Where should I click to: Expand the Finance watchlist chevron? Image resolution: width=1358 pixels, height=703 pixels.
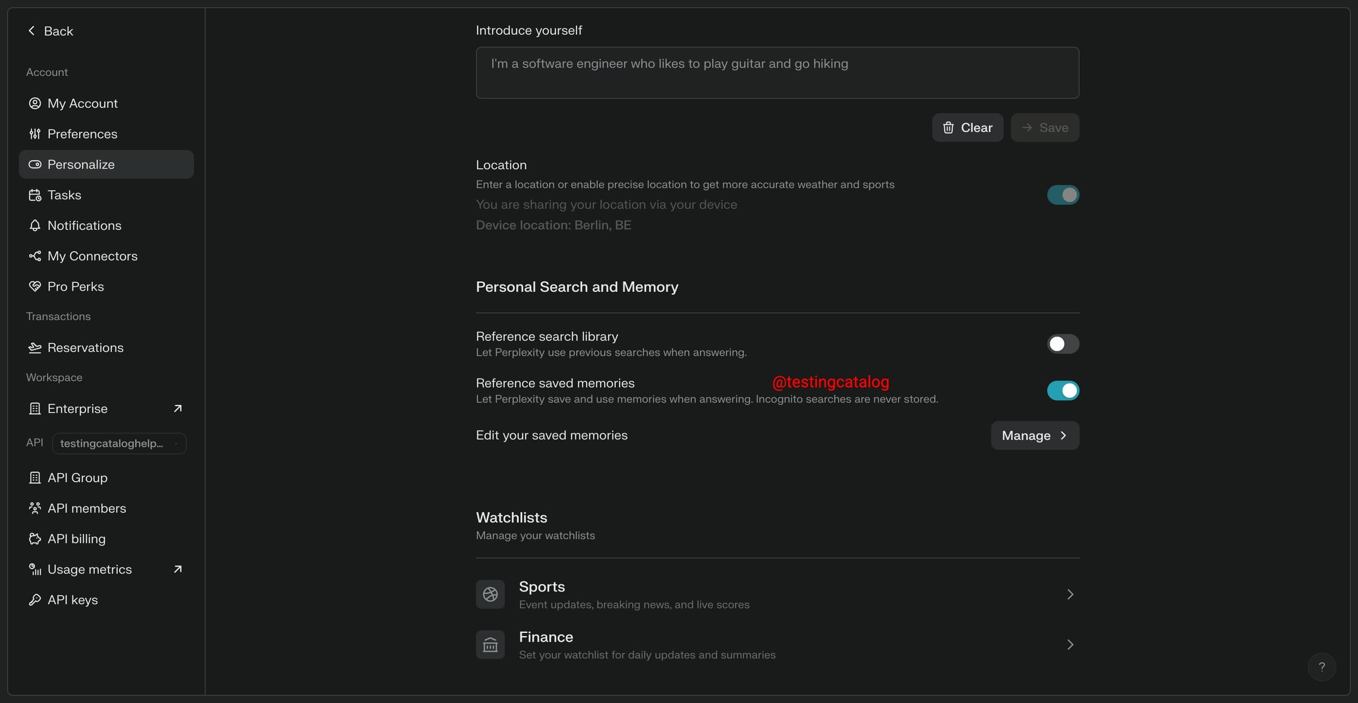pyautogui.click(x=1069, y=645)
